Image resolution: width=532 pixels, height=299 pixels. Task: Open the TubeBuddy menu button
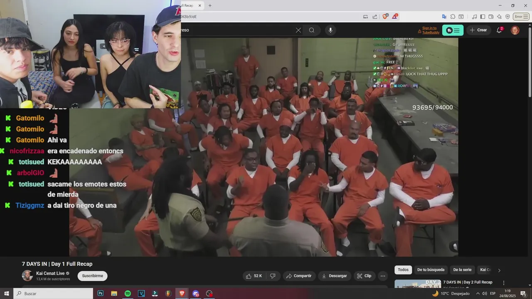tap(453, 30)
